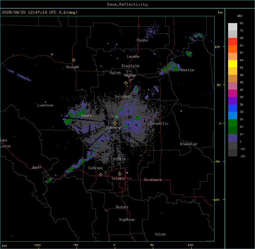Image resolution: width=255 pixels, height=249 pixels.
Task: Pick the yellow 51–54 dBZ legend swatch
Action: [x=233, y=64]
